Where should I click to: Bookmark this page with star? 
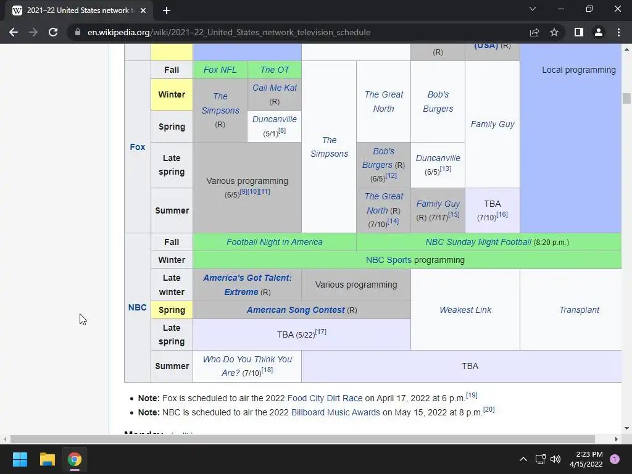554,32
